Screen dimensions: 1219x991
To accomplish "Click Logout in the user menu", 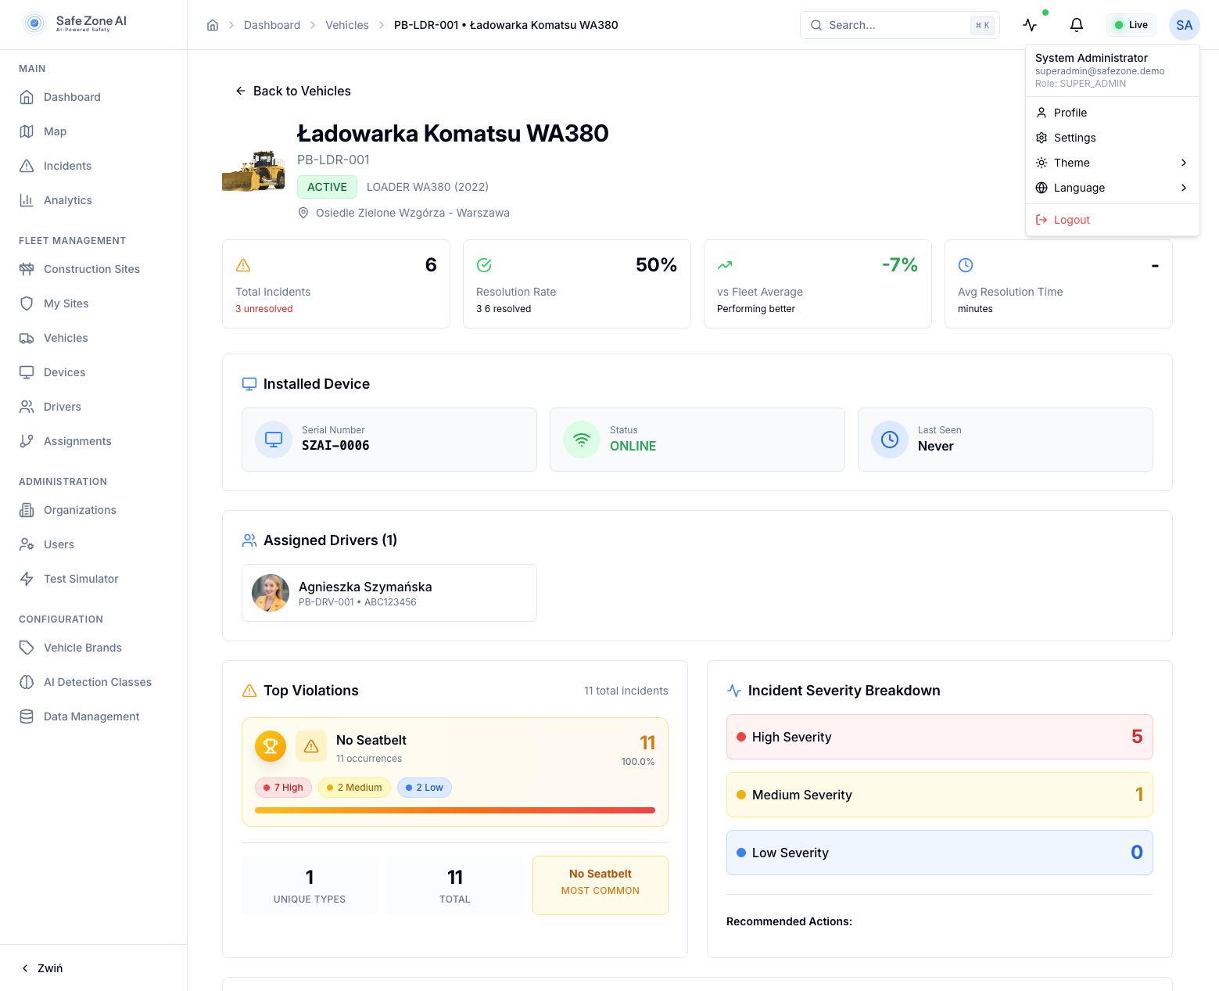I will pyautogui.click(x=1071, y=220).
